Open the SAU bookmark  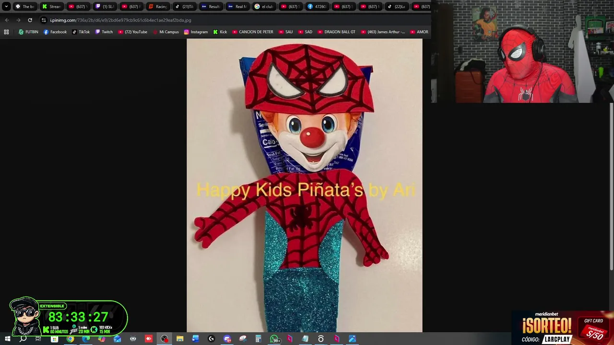coord(285,32)
